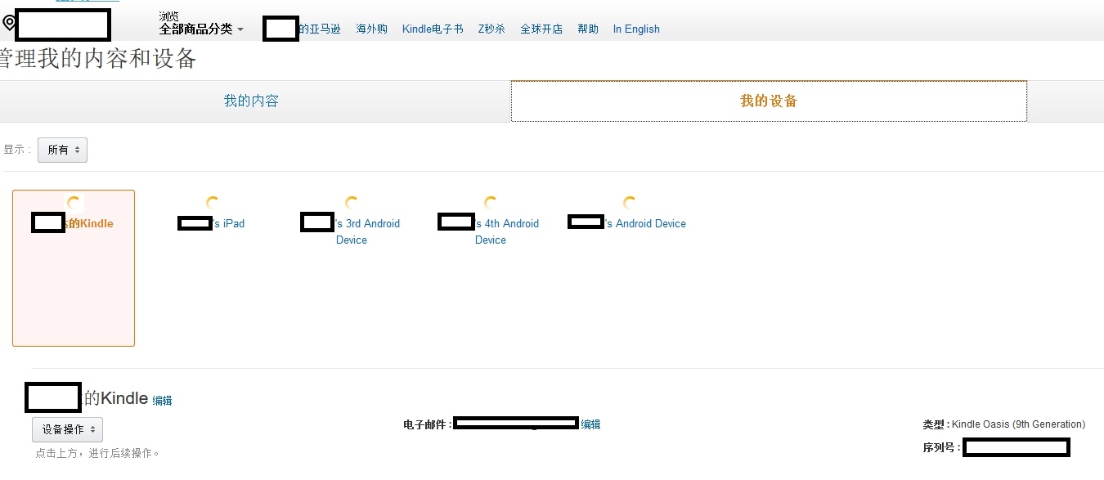Open the Kindle电子书 nav menu item
This screenshot has height=480, width=1104.
433,29
